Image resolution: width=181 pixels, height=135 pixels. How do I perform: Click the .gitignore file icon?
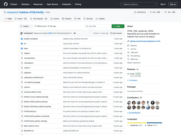[22, 73]
